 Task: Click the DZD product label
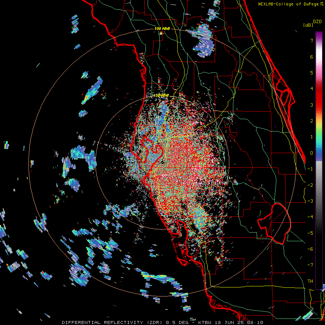click(317, 22)
